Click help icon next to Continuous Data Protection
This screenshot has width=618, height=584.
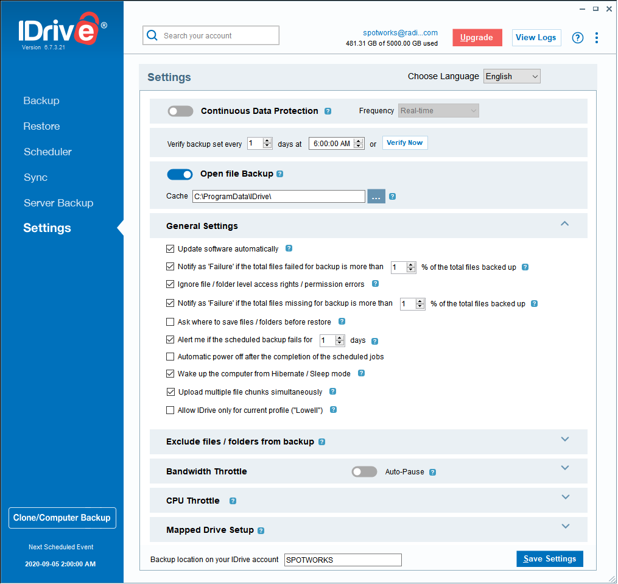[328, 111]
